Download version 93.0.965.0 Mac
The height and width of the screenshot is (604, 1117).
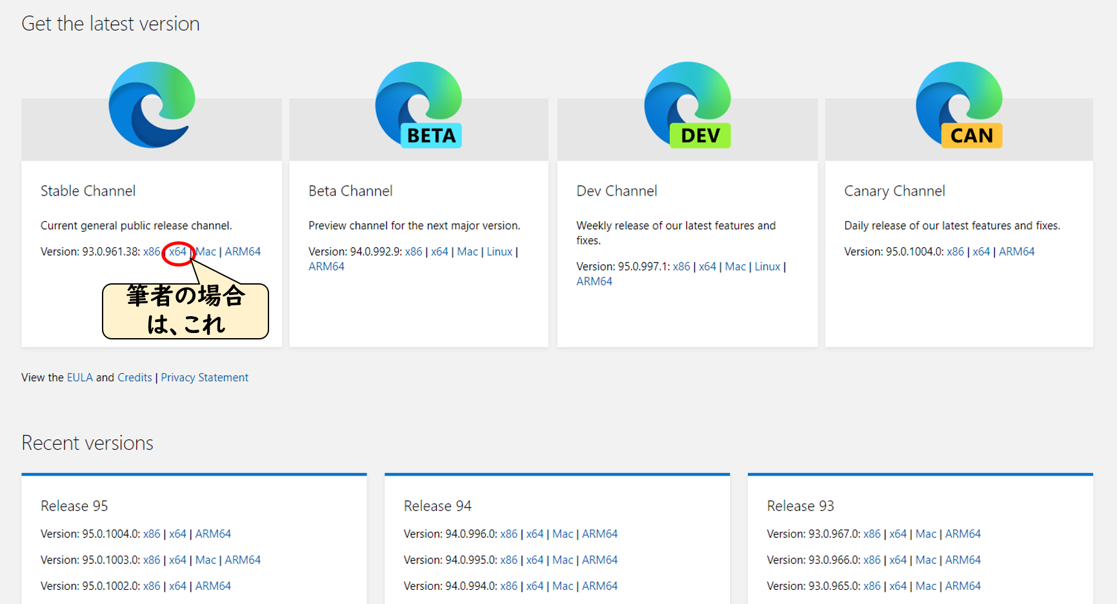point(926,586)
